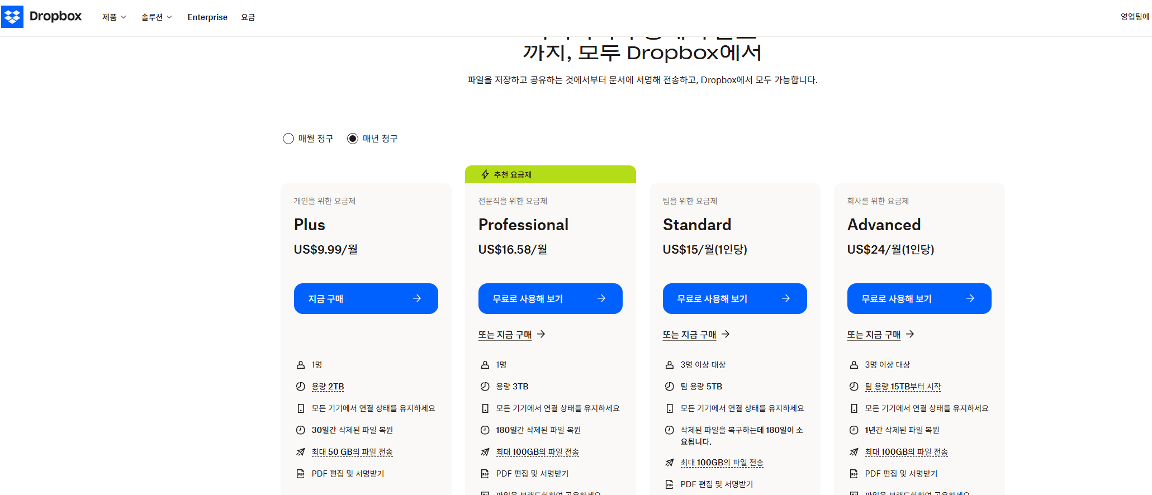Click storage pie icon beside 용량 3TB
This screenshot has height=495, width=1152.
point(485,387)
